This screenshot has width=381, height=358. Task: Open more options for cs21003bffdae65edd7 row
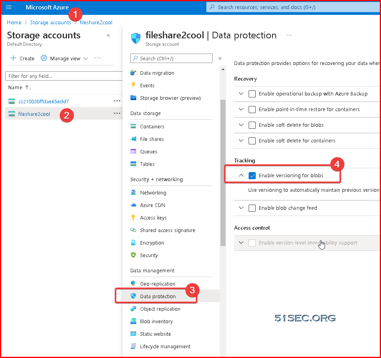tap(117, 101)
